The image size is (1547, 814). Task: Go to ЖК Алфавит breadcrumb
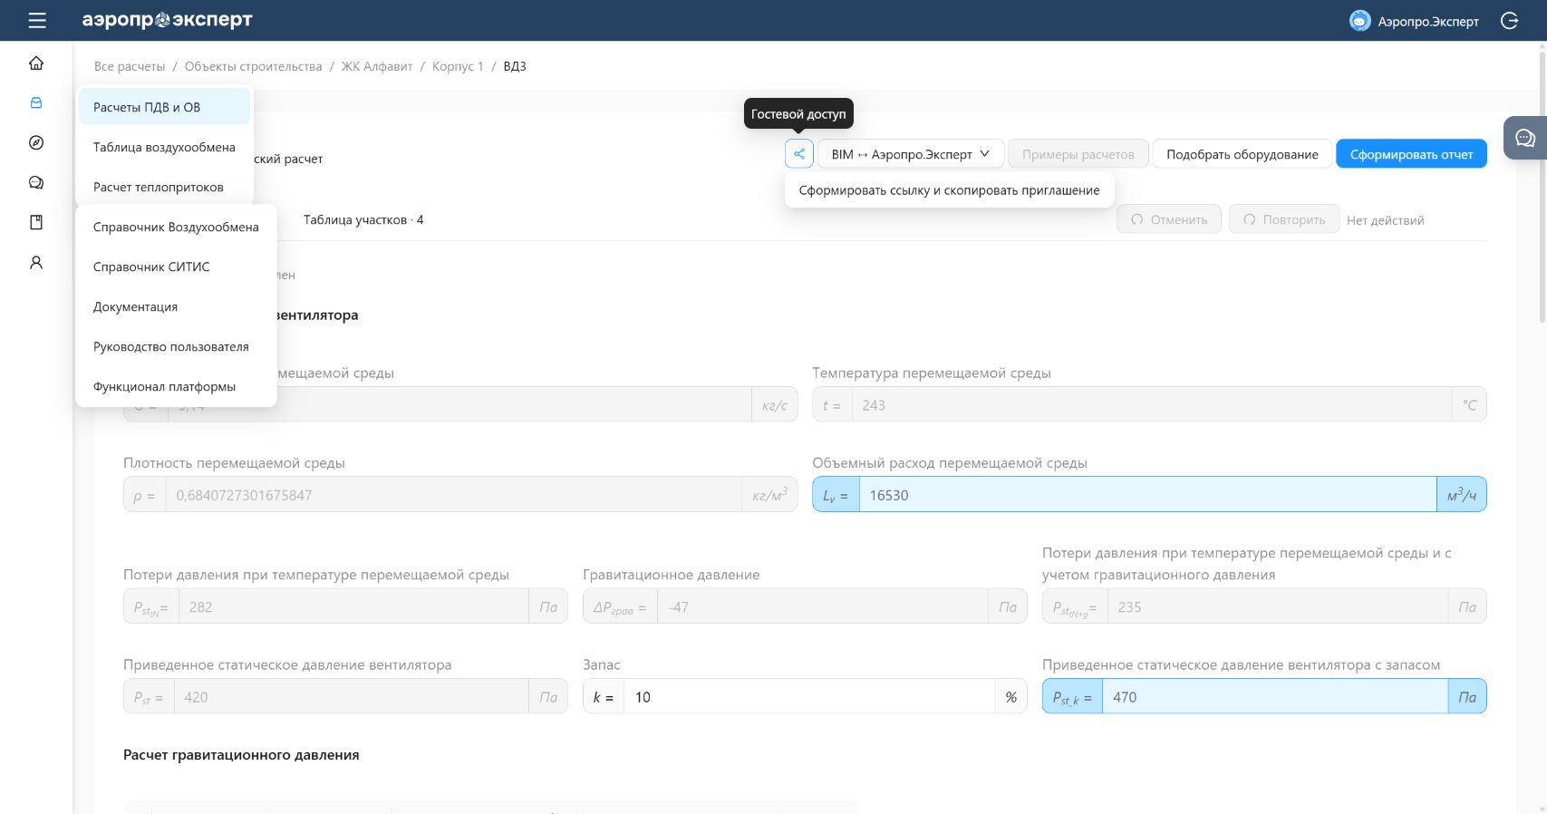377,66
